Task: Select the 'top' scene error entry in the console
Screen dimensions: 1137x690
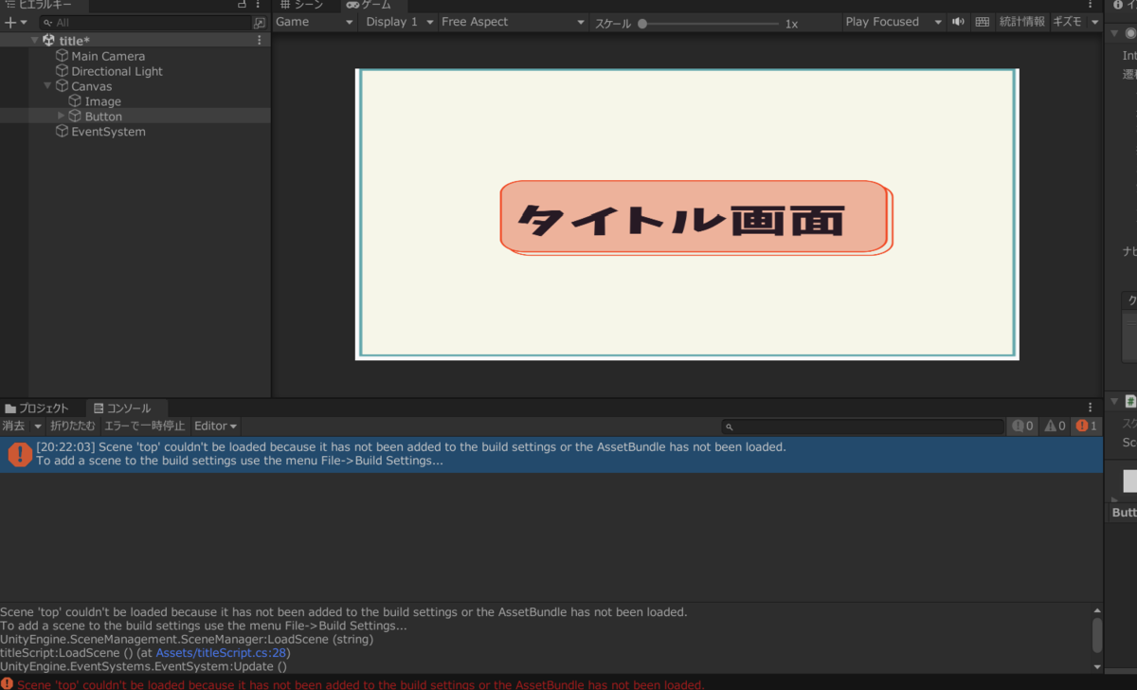Action: click(x=551, y=454)
